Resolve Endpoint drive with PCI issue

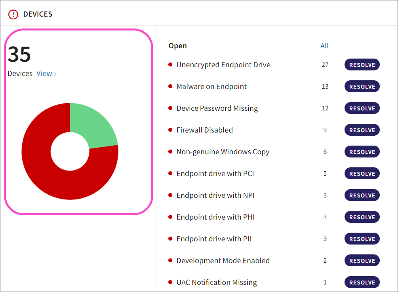tap(362, 174)
